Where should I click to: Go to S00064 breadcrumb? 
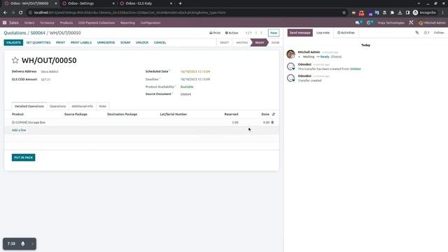38,33
